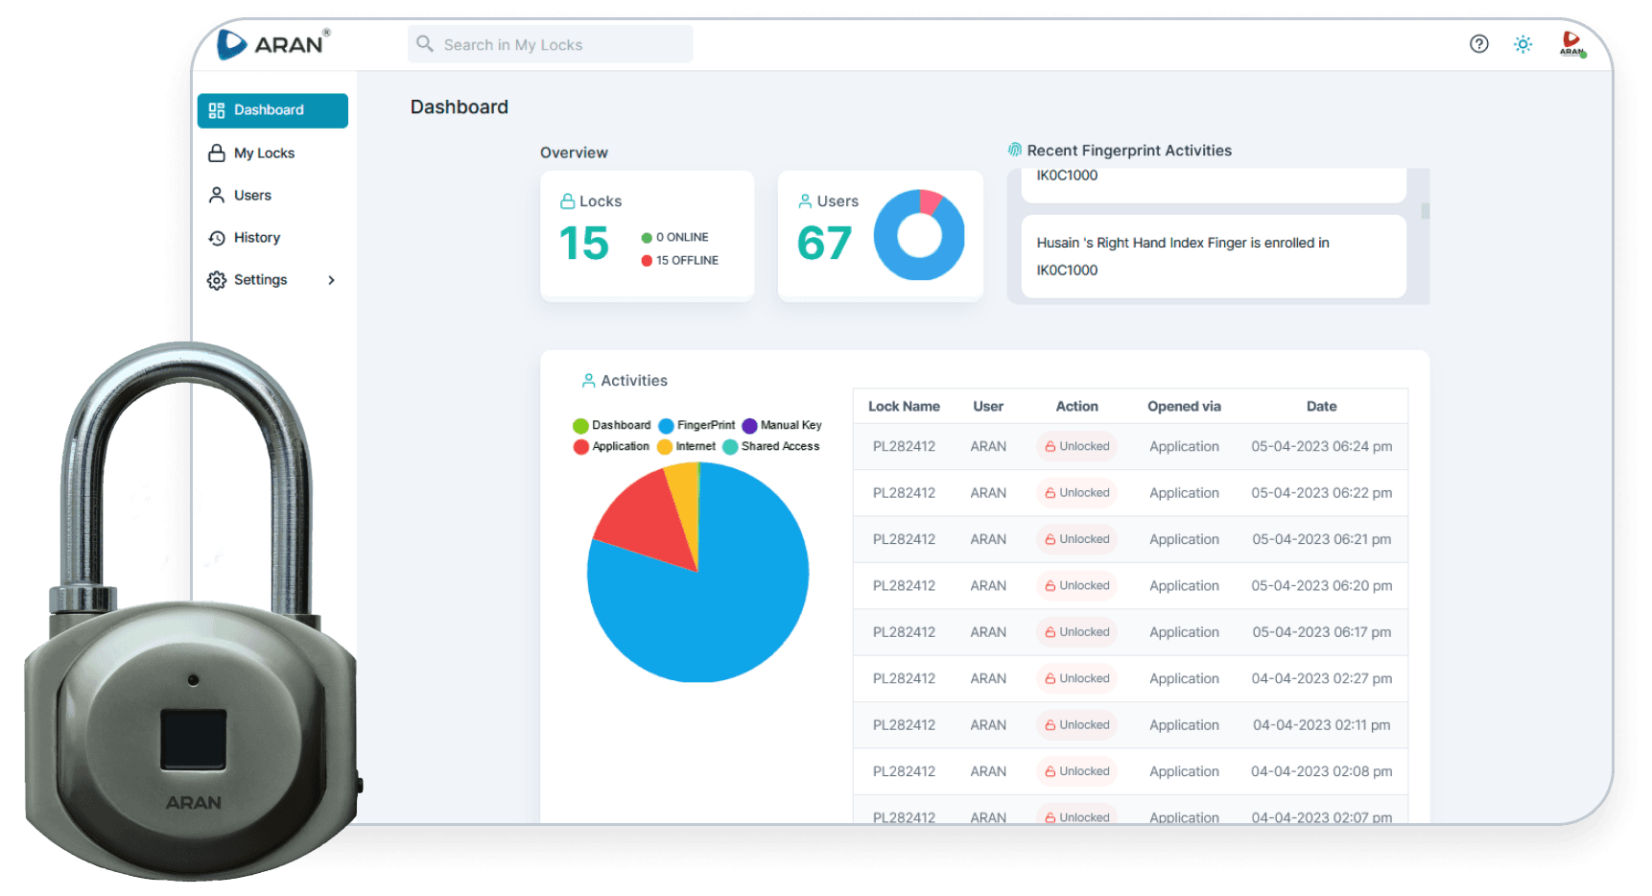Viewport: 1652px width, 896px height.
Task: Click the 15 OFFLINE label
Action: (687, 261)
